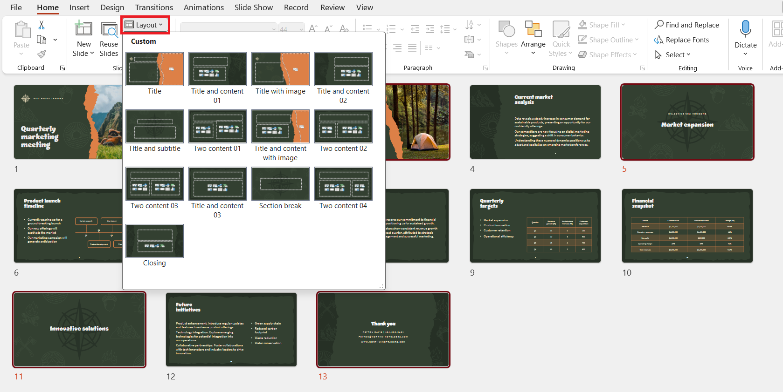Image resolution: width=783 pixels, height=392 pixels.
Task: Open line spacing options
Action: click(448, 29)
